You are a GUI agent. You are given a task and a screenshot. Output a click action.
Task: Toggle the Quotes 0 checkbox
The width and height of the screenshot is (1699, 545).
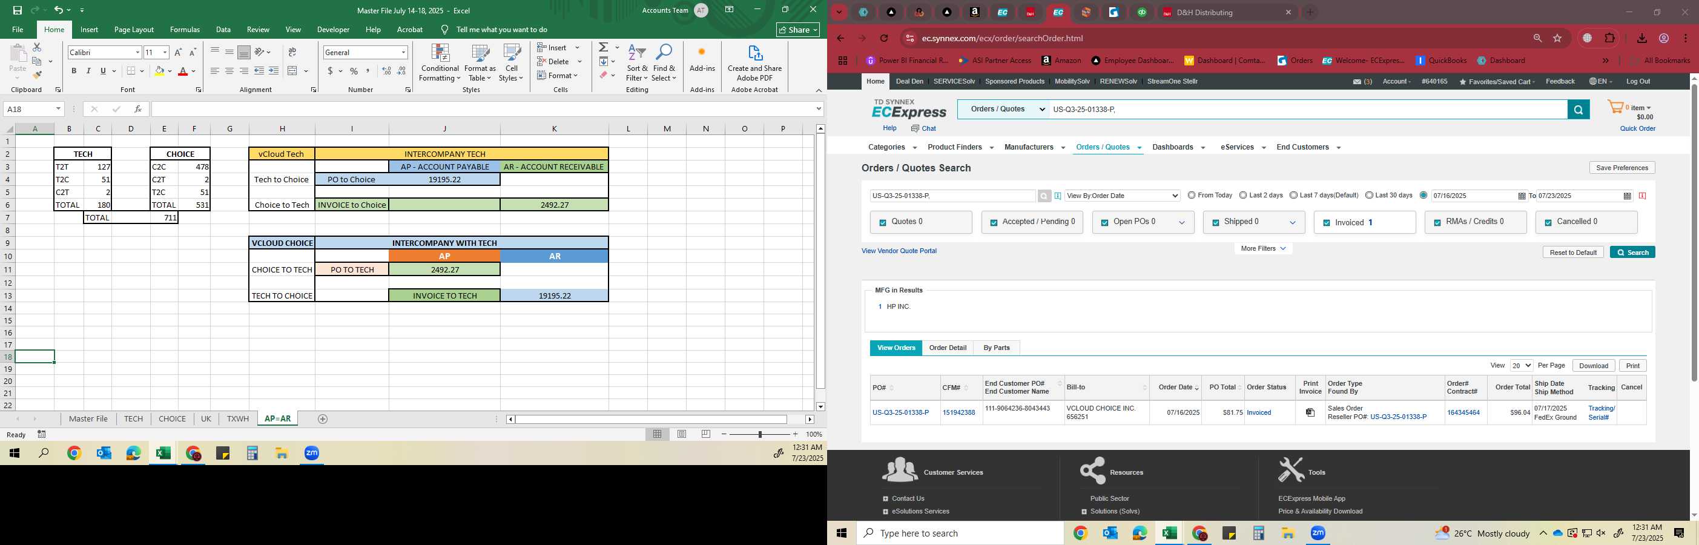pyautogui.click(x=882, y=223)
